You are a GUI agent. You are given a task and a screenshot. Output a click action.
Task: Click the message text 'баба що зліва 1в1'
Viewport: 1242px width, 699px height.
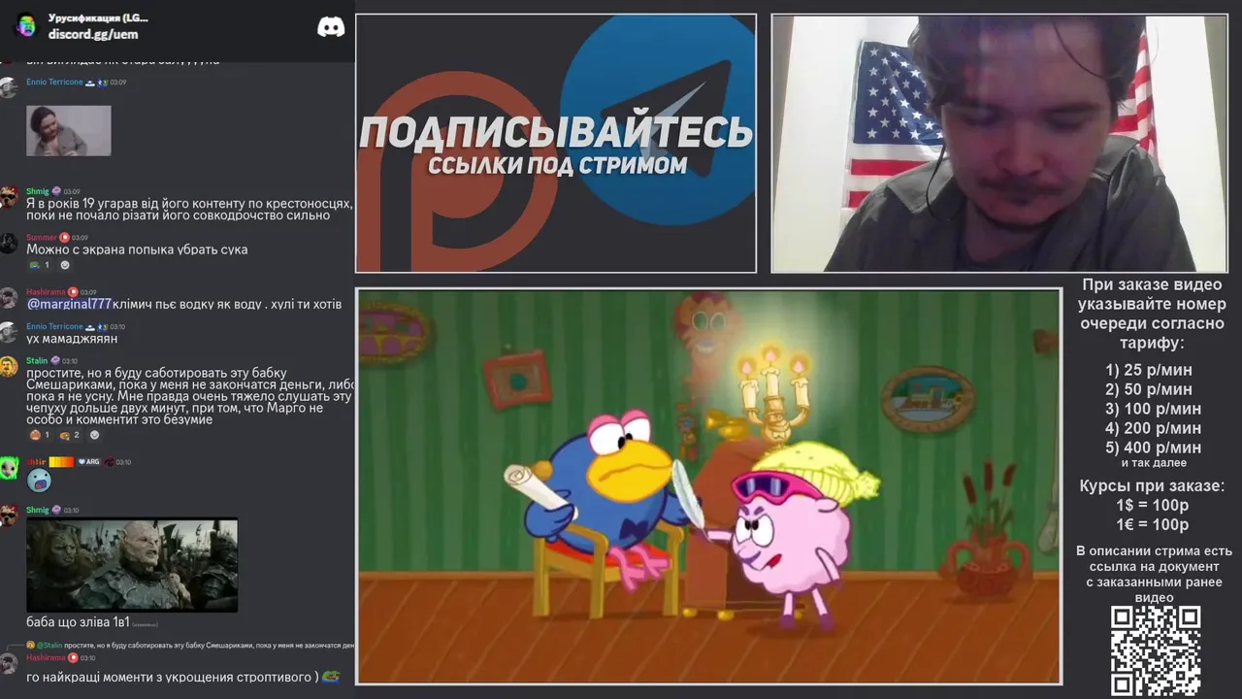pyautogui.click(x=78, y=621)
